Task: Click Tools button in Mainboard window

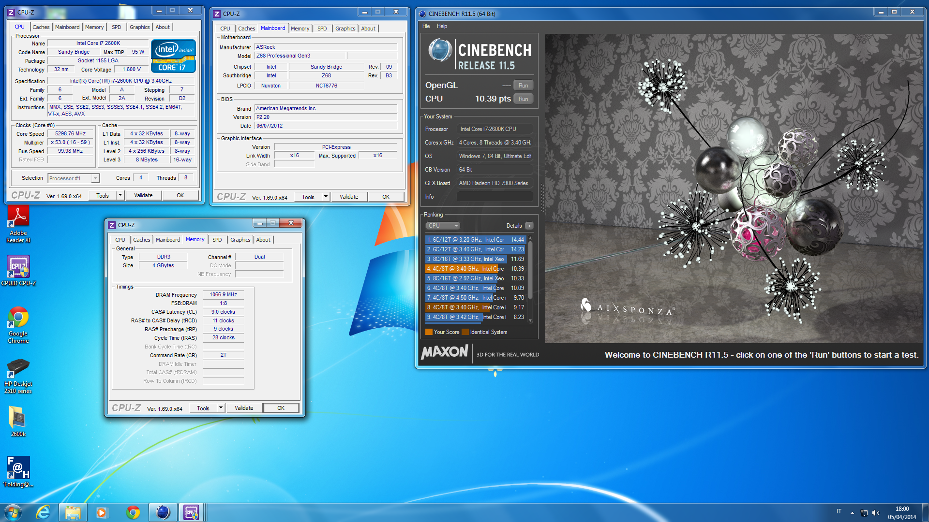Action: click(x=308, y=197)
